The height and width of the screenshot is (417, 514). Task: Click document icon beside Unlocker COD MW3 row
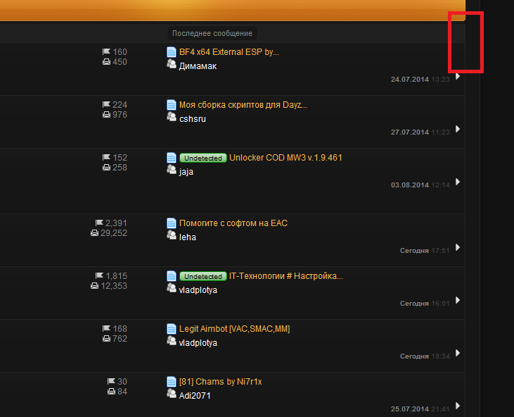pyautogui.click(x=172, y=158)
